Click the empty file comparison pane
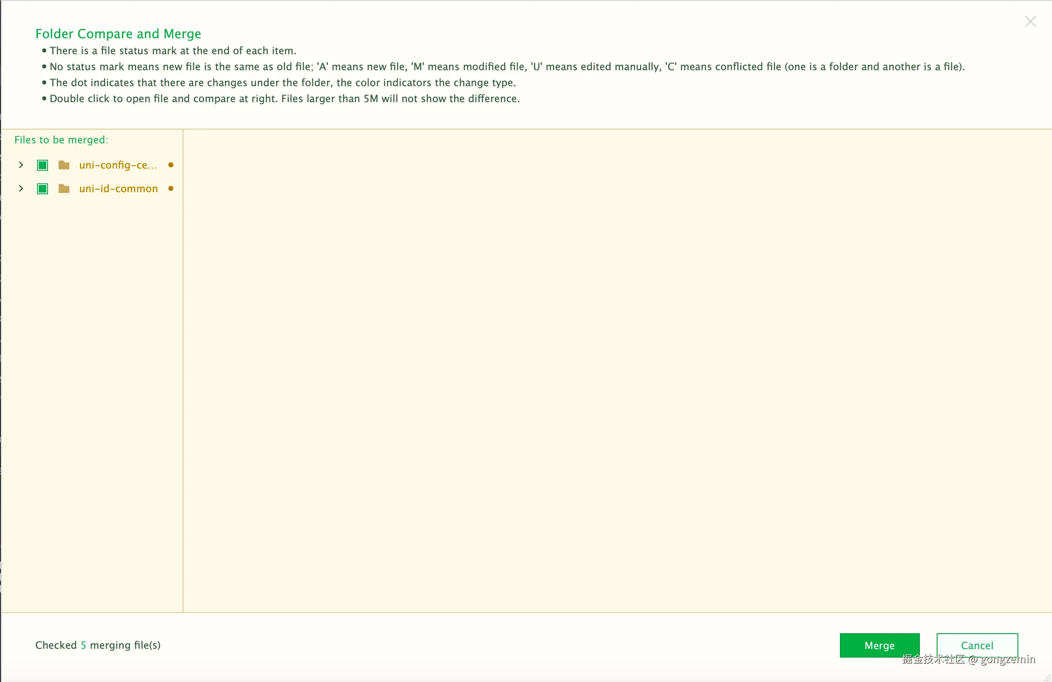Image resolution: width=1052 pixels, height=682 pixels. click(x=616, y=370)
